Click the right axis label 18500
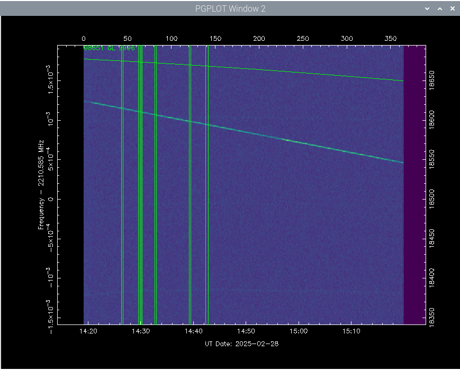This screenshot has width=460, height=370. pyautogui.click(x=431, y=199)
